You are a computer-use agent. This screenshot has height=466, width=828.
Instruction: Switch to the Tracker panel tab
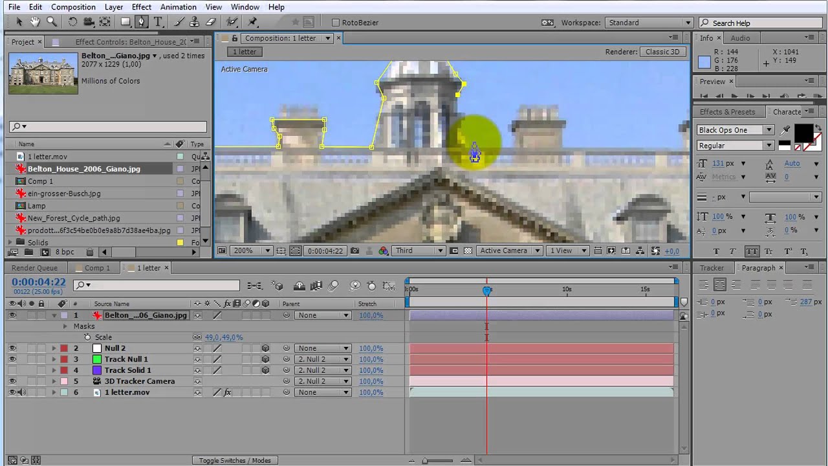(x=712, y=268)
